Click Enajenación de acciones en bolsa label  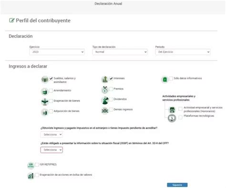point(66,175)
